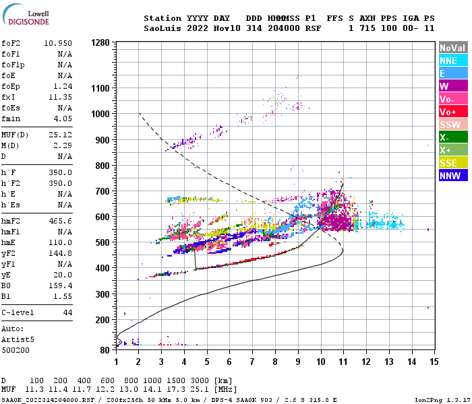This screenshot has width=472, height=404.
Task: Select the E blue legend swatch
Action: pos(453,73)
